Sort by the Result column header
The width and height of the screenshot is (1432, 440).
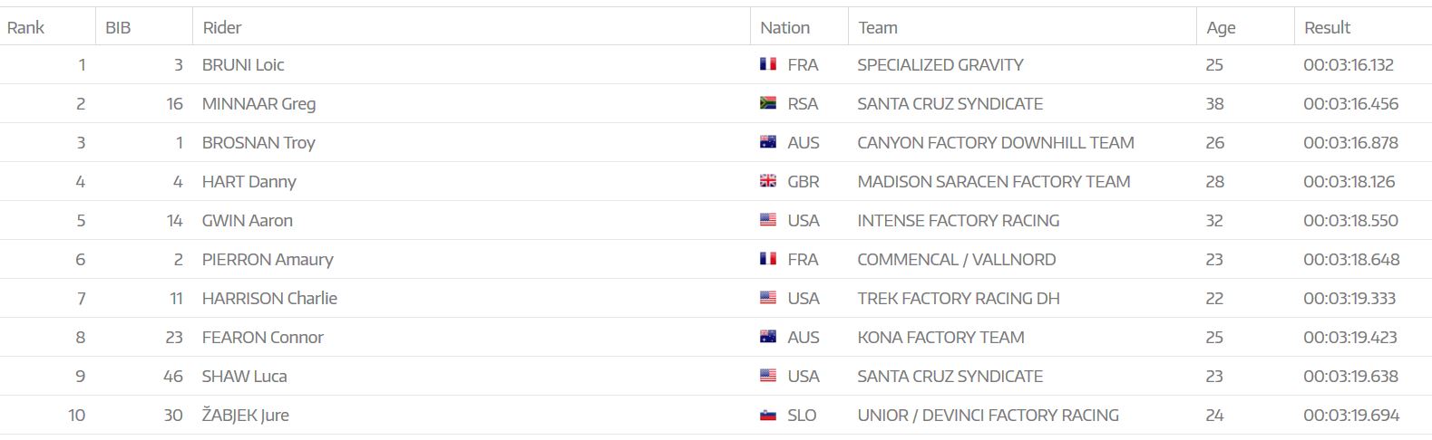pos(1327,27)
